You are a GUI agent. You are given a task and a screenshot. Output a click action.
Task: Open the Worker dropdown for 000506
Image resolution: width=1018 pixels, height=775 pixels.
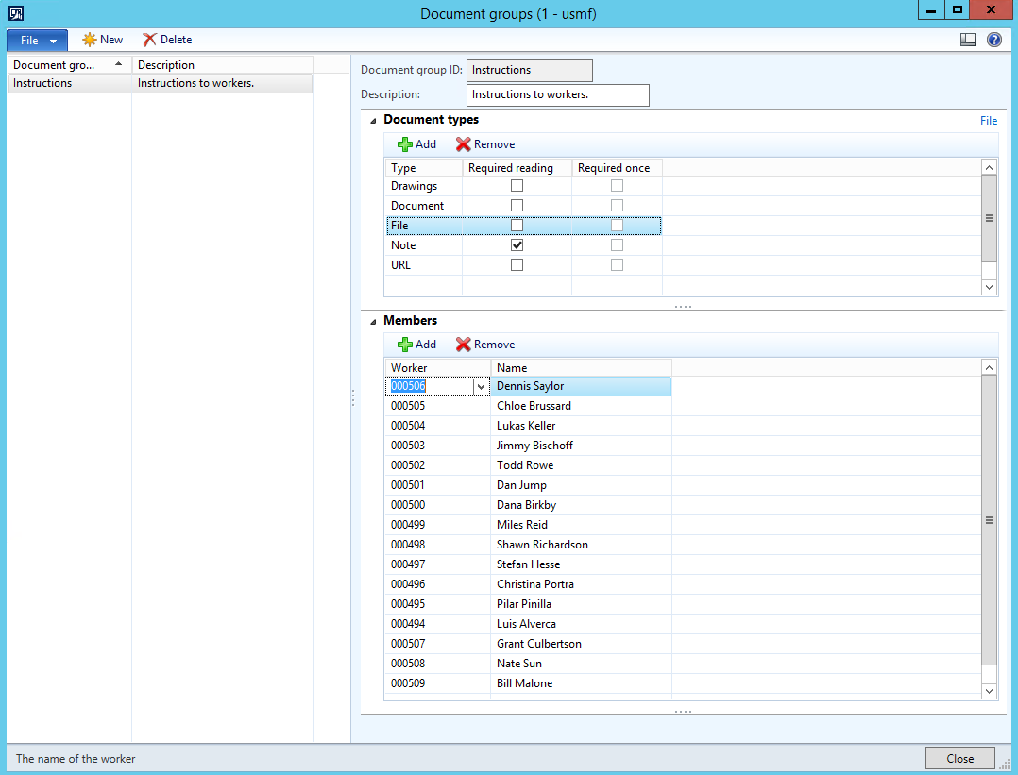[x=481, y=386]
